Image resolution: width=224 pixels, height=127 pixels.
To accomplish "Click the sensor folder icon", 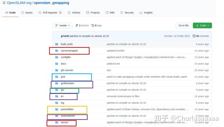I will coord(57,122).
